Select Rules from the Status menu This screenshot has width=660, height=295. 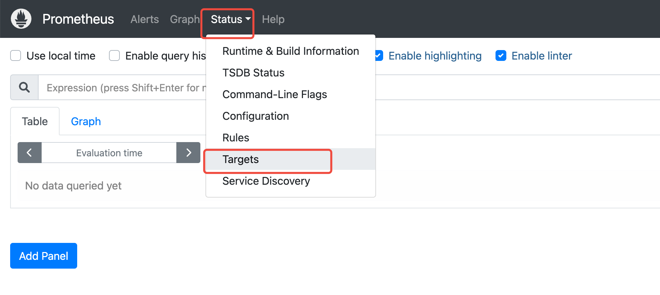pyautogui.click(x=291, y=138)
